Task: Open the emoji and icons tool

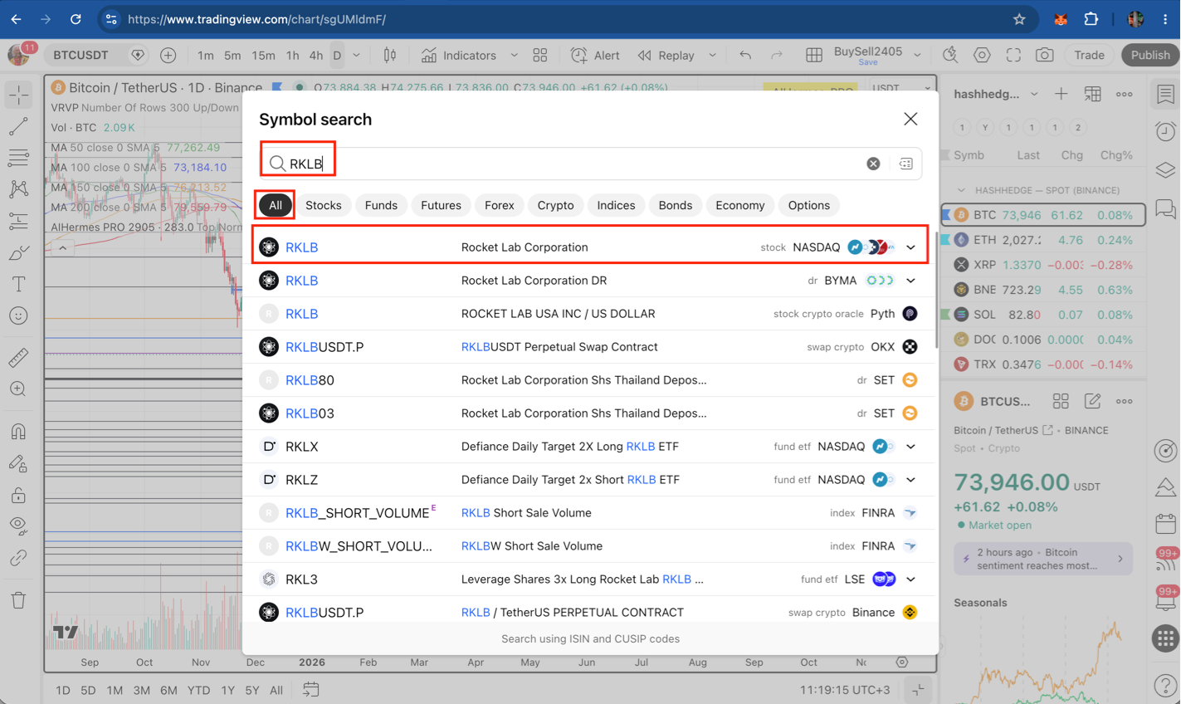Action: coord(18,315)
